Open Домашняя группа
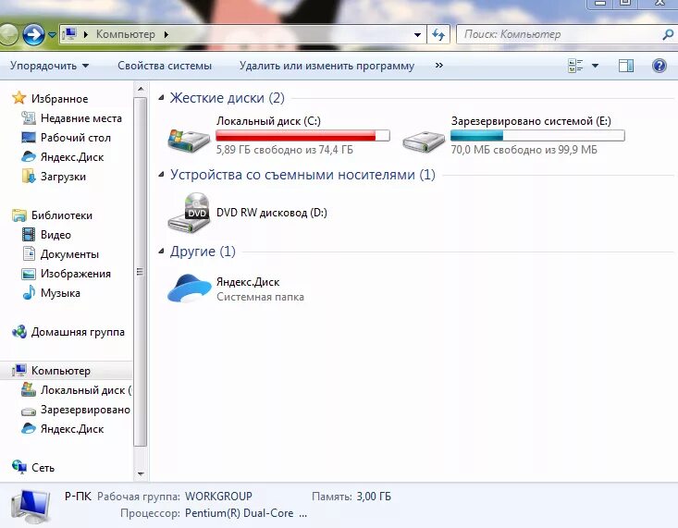The width and height of the screenshot is (678, 528). [78, 332]
